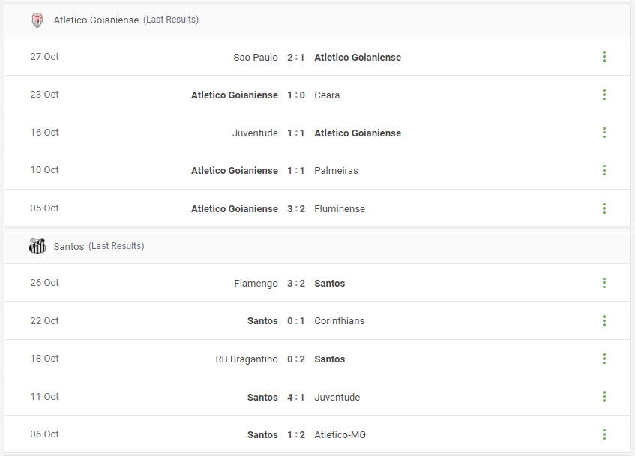Open options for Sao Paulo vs Atletico Goianiense match

pyautogui.click(x=604, y=57)
